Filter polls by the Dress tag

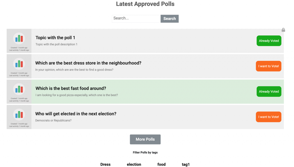105,164
